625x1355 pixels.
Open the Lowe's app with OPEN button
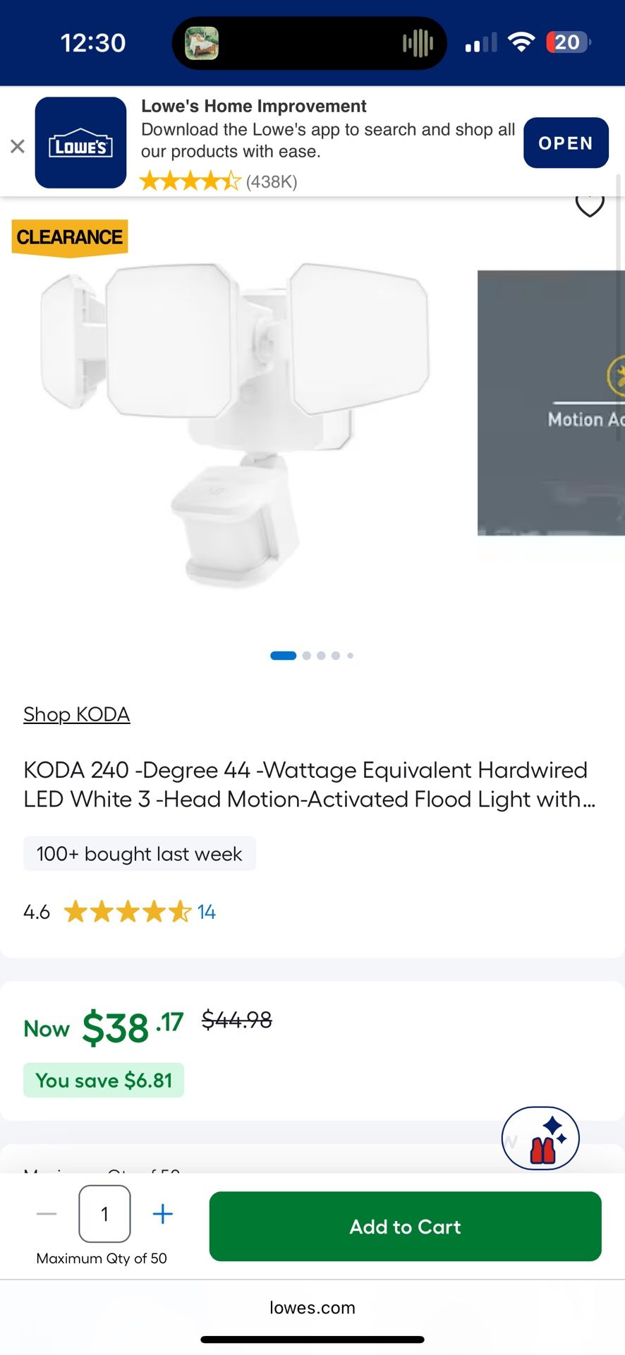[566, 143]
